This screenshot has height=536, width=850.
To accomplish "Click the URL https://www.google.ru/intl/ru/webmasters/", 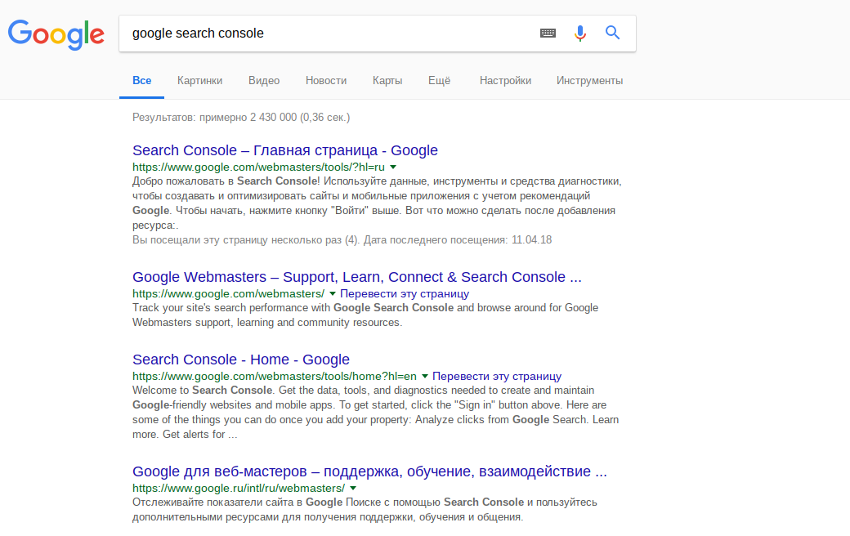I will coord(239,489).
